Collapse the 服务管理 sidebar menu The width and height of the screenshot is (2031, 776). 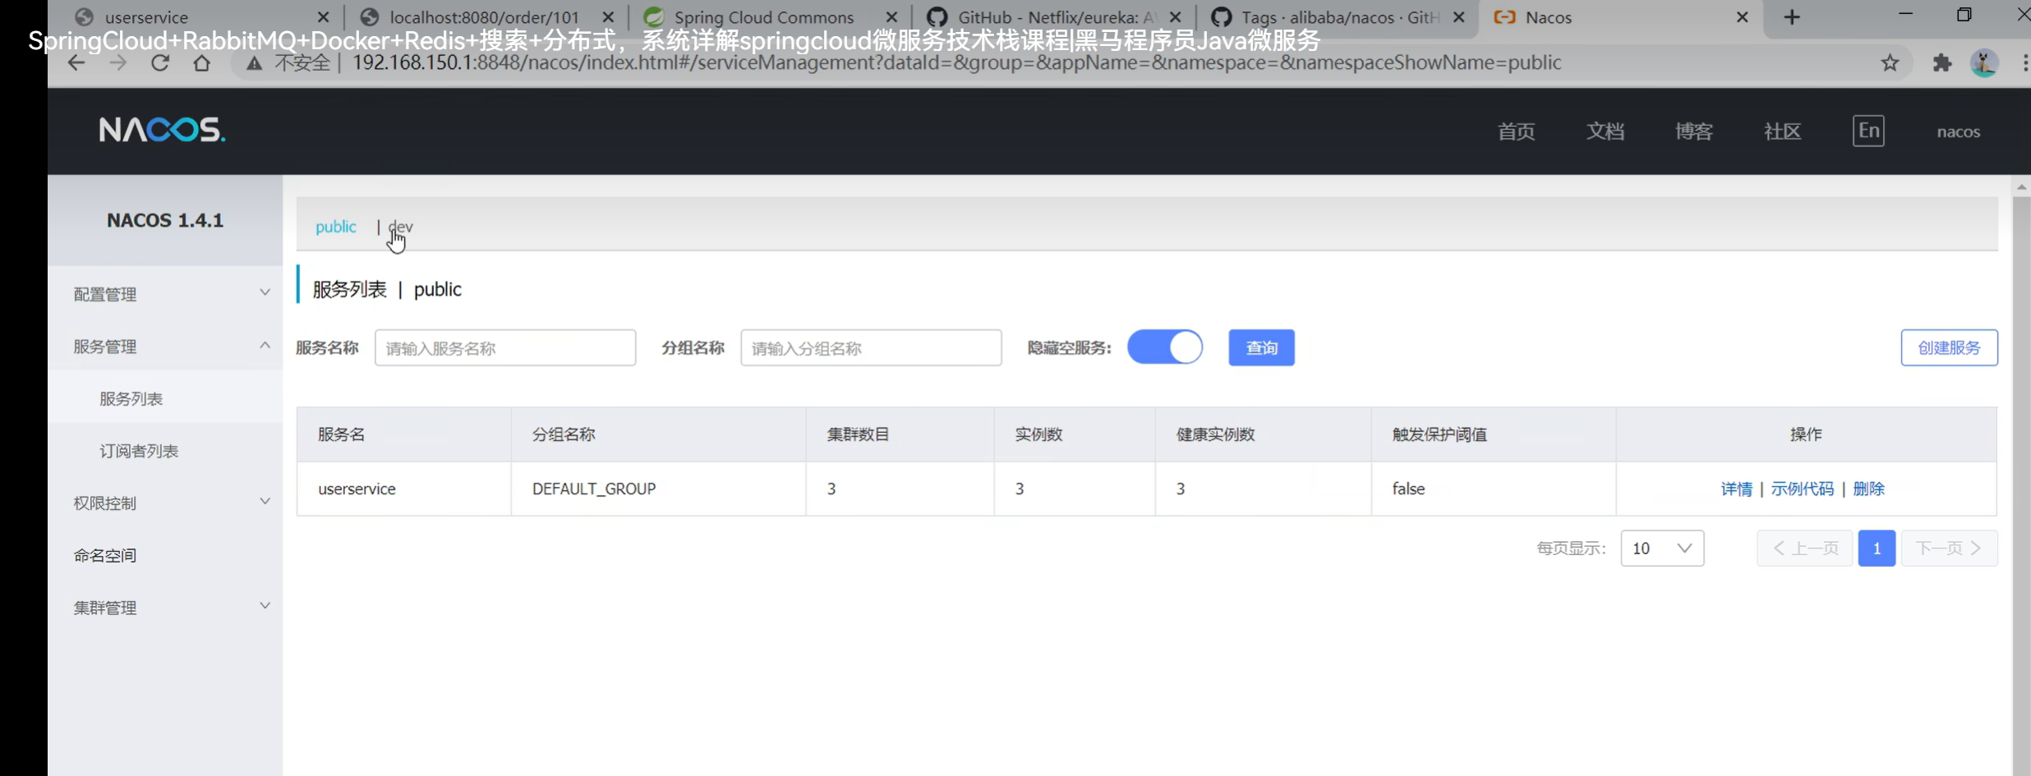(x=165, y=347)
